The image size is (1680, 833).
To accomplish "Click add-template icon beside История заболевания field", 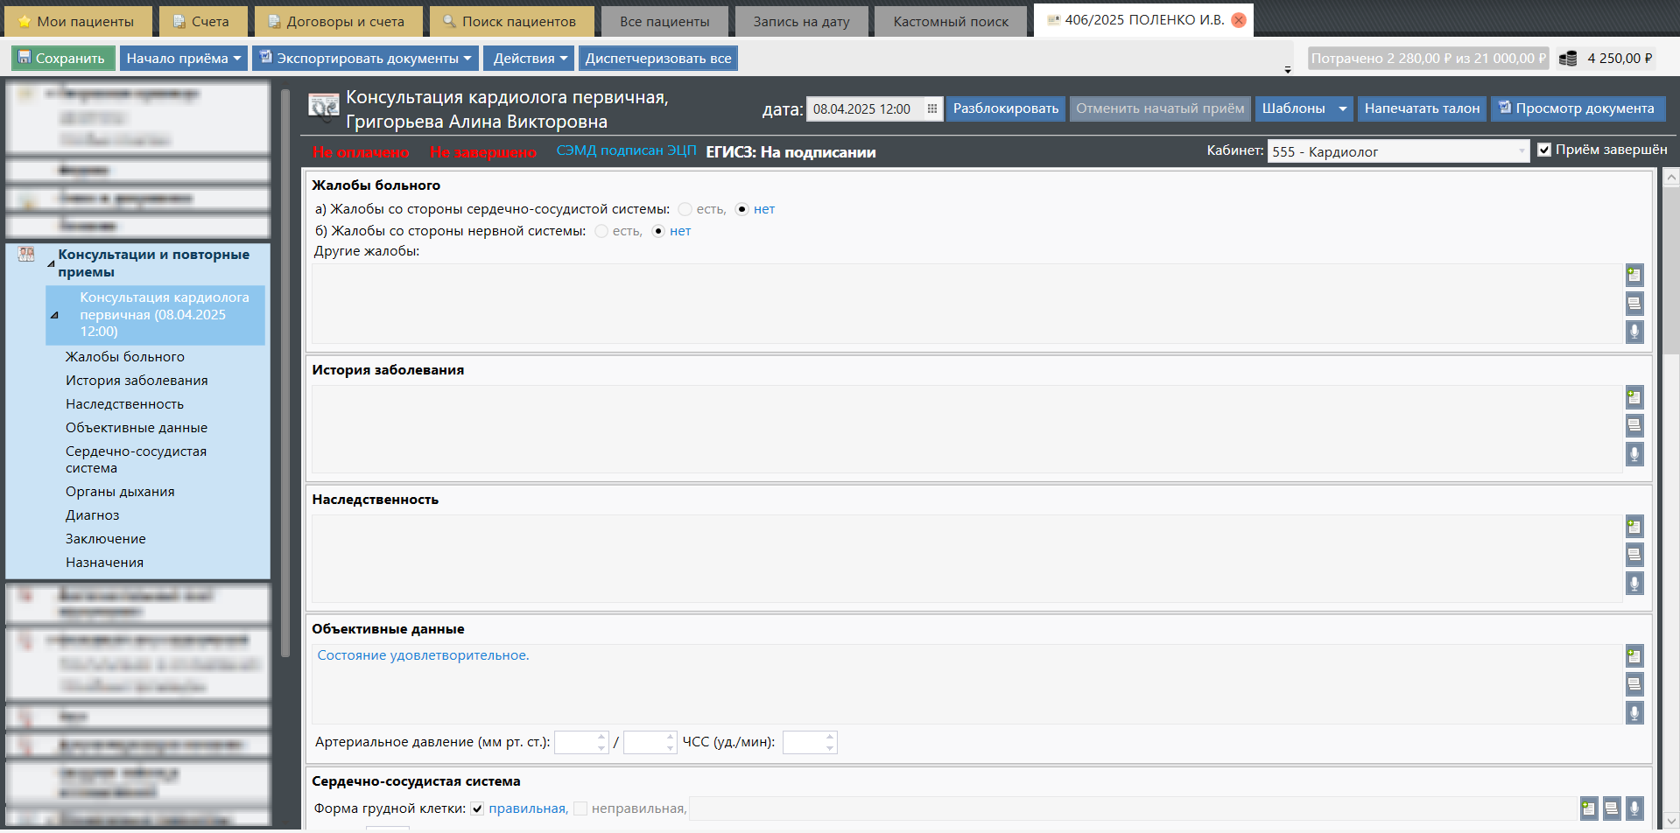I will coord(1634,397).
